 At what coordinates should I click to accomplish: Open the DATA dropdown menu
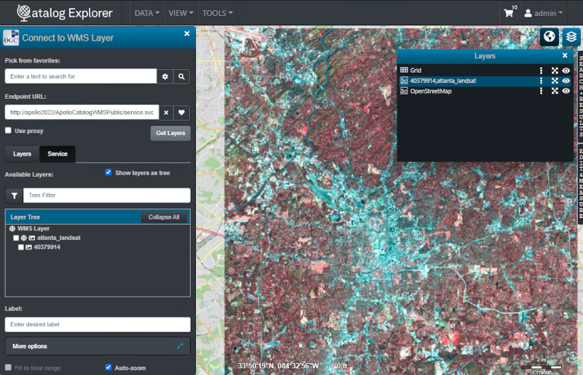[146, 13]
